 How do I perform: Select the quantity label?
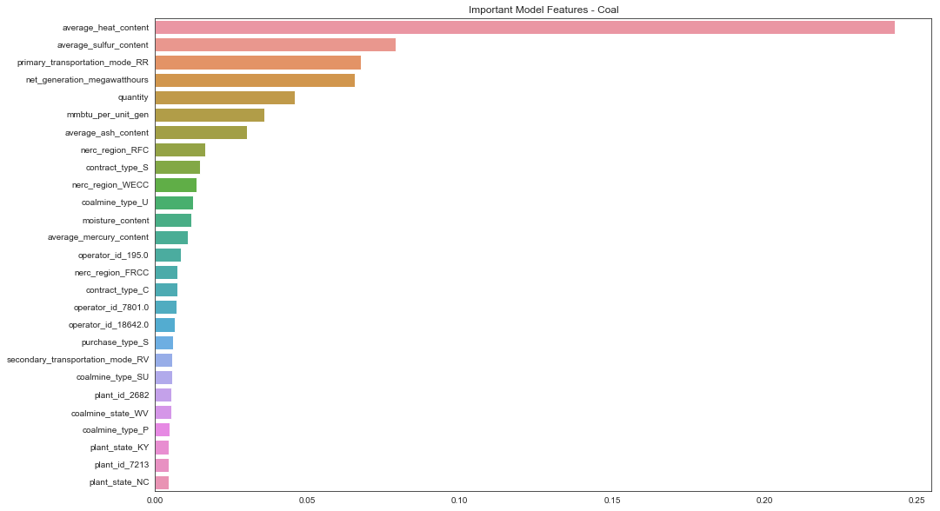pyautogui.click(x=133, y=97)
